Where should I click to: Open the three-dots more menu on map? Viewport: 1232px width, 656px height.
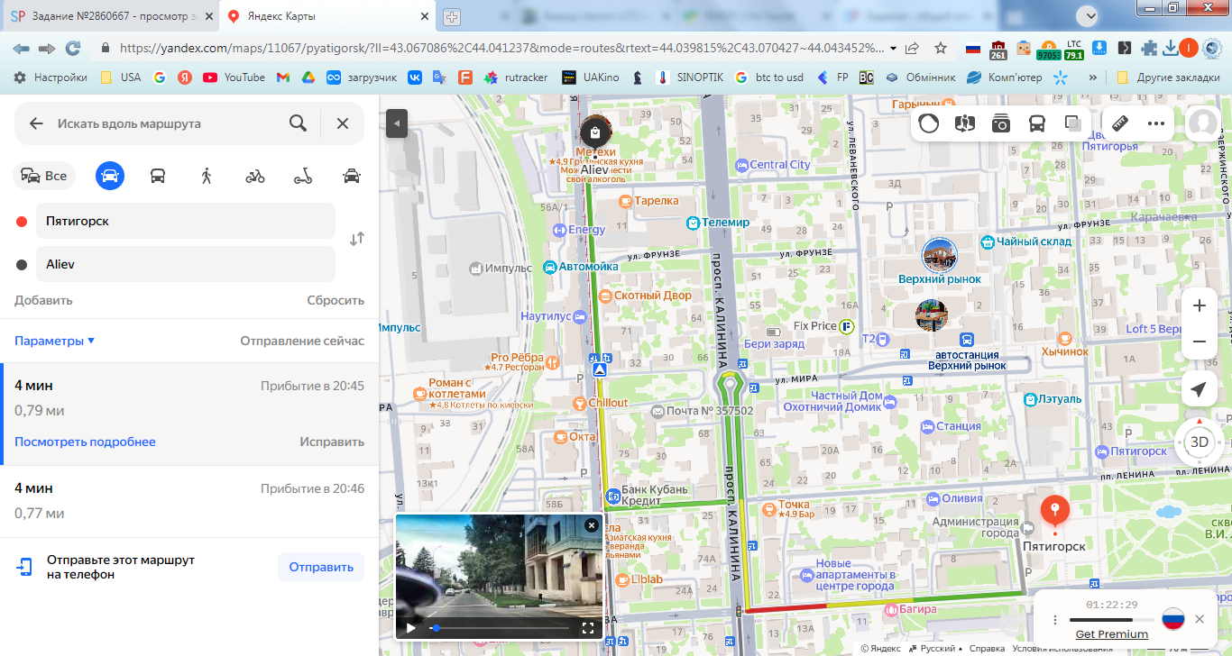click(x=1156, y=123)
